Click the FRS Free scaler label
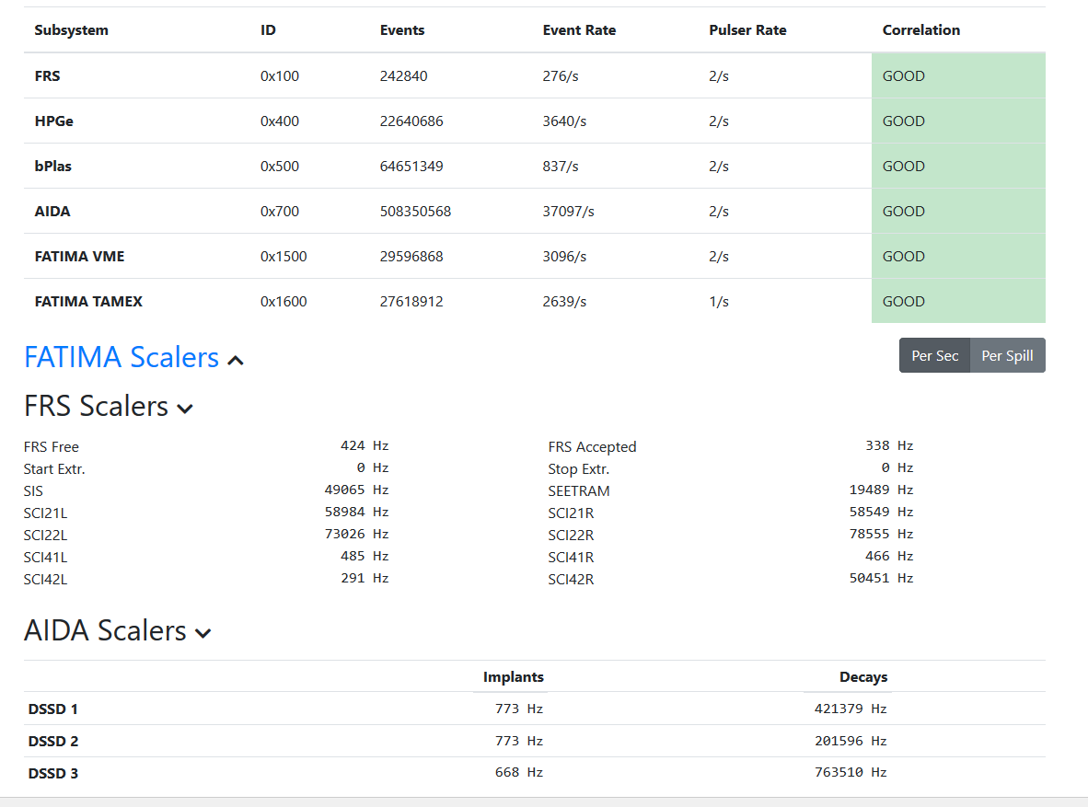The height and width of the screenshot is (807, 1088). click(52, 447)
